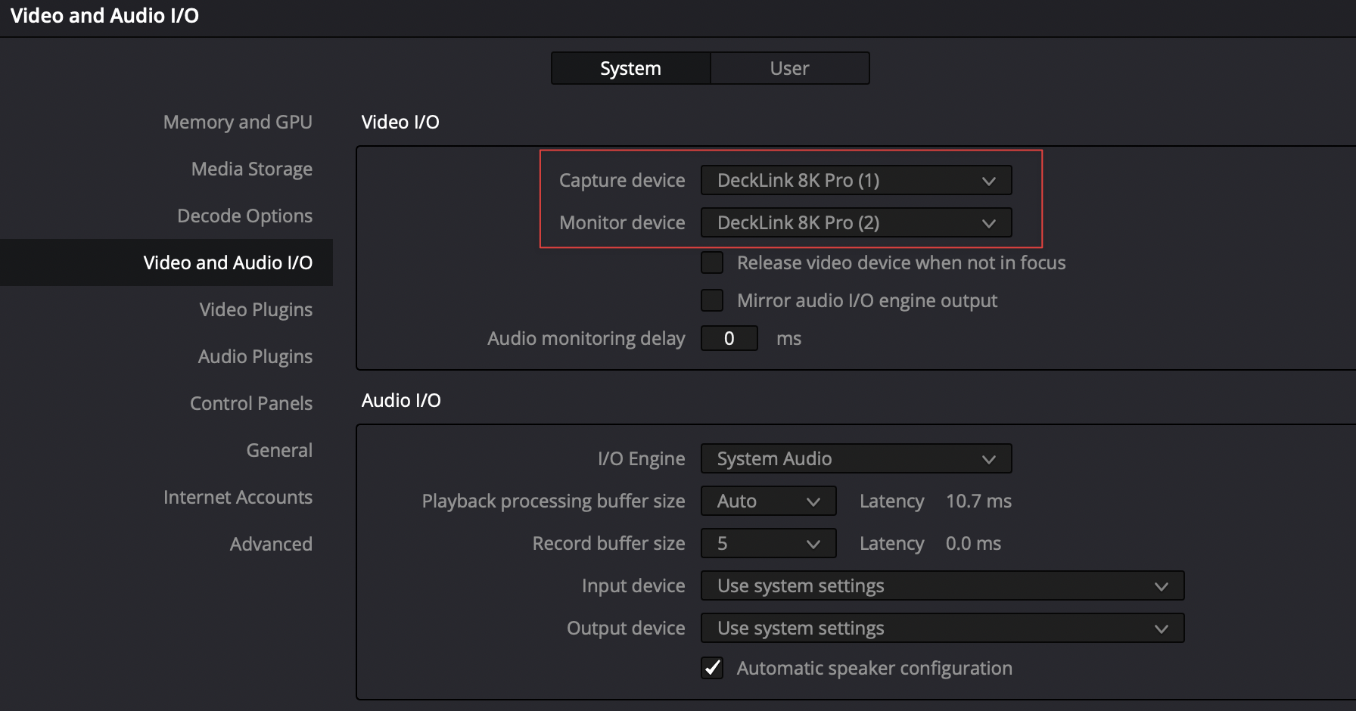Screen dimensions: 1356x711
Task: Switch to the System tab
Action: 630,68
